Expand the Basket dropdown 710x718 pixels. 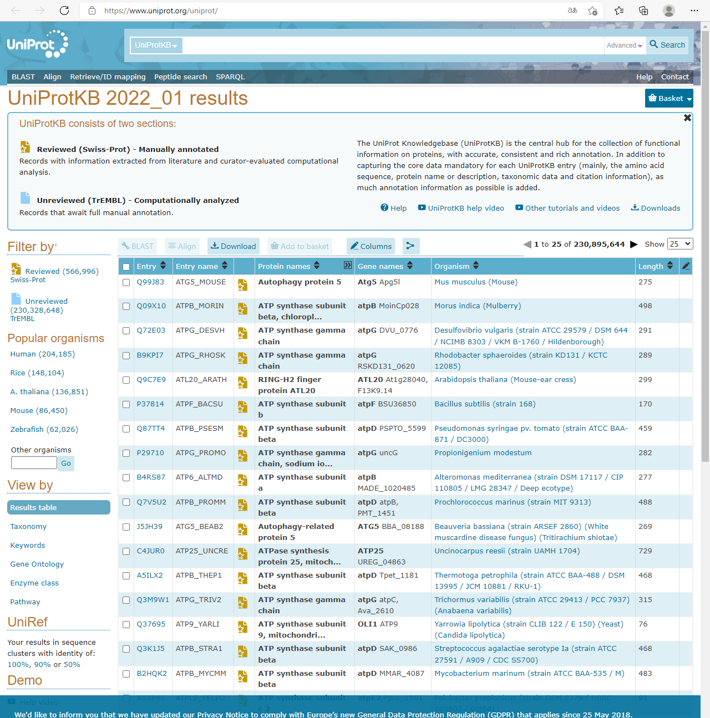click(670, 98)
